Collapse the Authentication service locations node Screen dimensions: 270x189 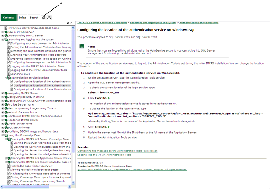[6, 78]
